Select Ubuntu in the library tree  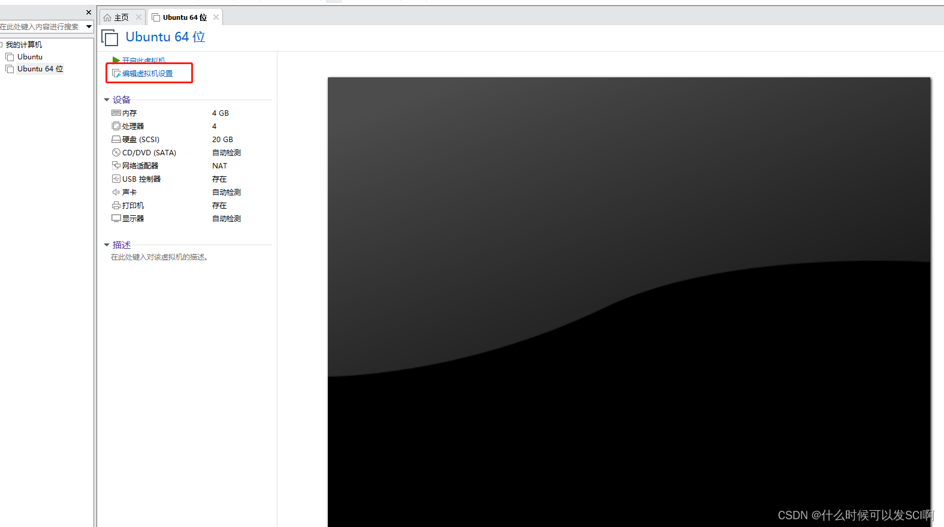30,57
